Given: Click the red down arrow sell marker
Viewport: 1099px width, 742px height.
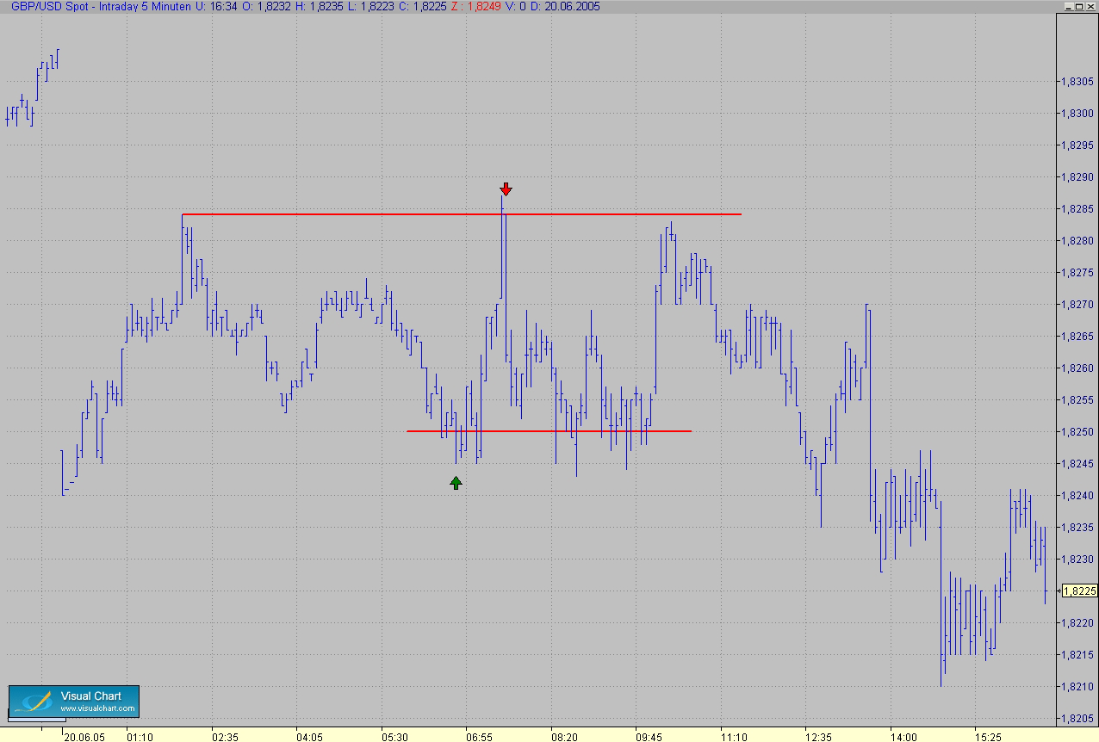Looking at the screenshot, I should point(506,189).
